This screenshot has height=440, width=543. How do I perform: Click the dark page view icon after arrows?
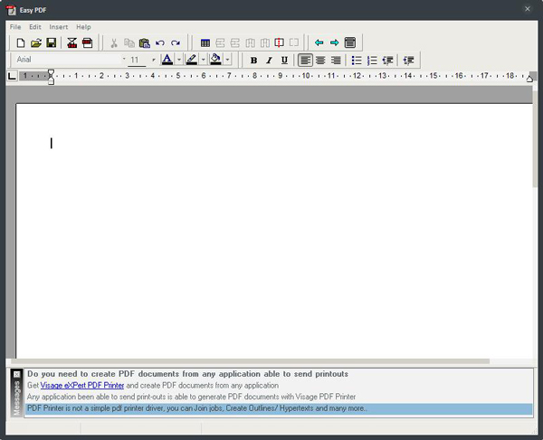coord(350,42)
